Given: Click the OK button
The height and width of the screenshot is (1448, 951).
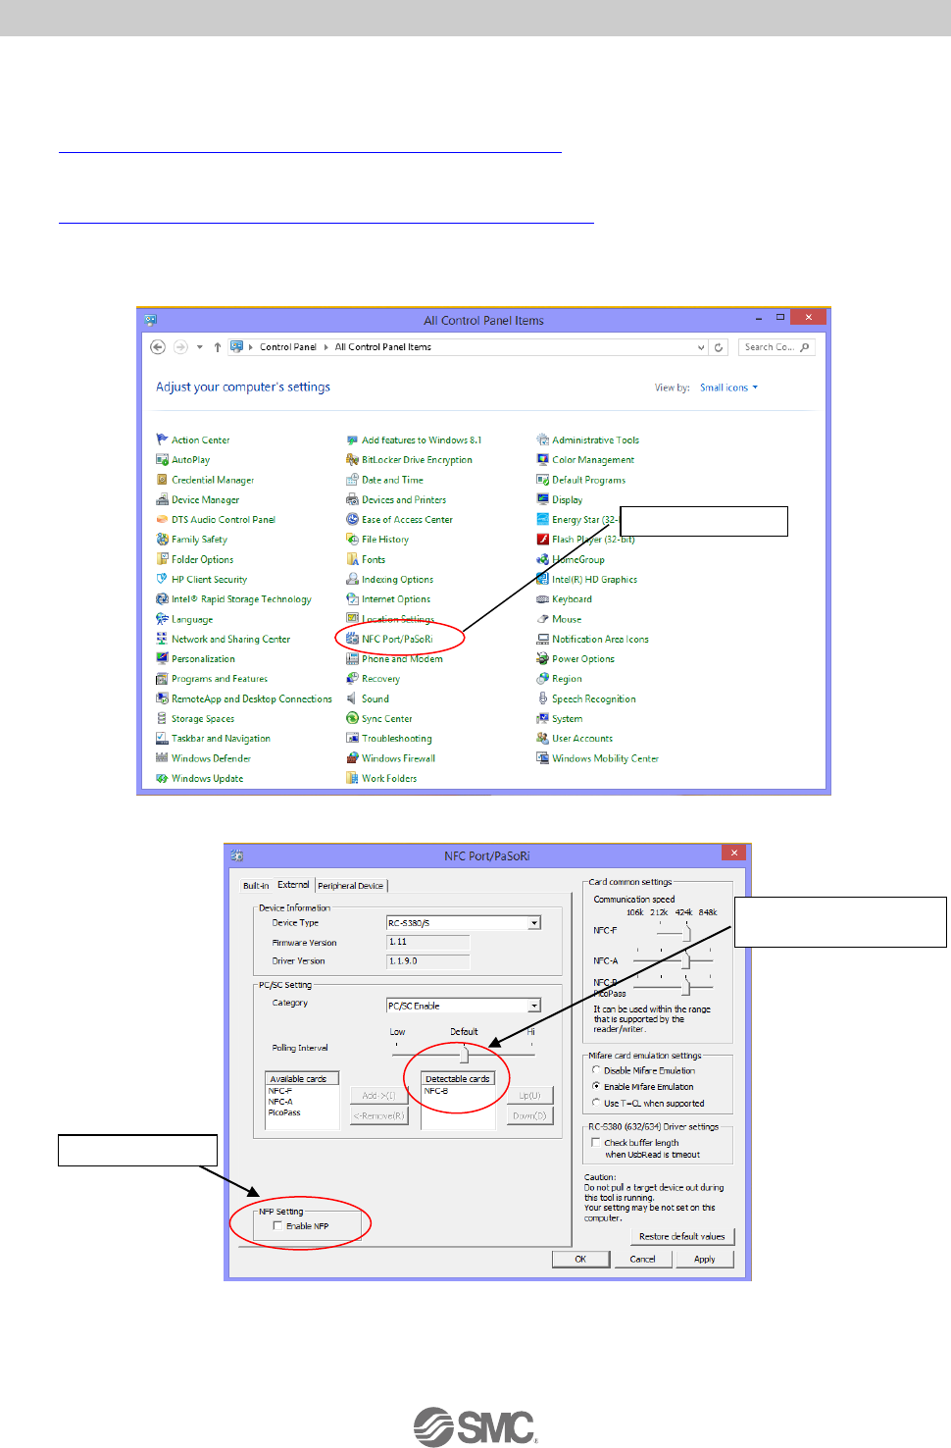Looking at the screenshot, I should pyautogui.click(x=580, y=1259).
